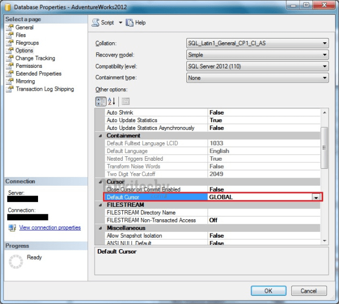Viewport: 339px width, 304px height.
Task: Click the OK button
Action: tap(268, 291)
